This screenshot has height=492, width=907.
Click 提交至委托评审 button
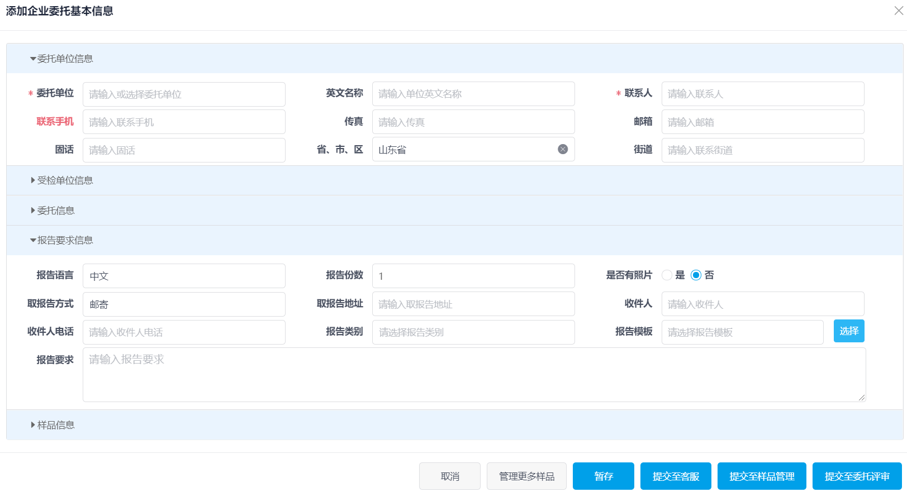tap(857, 476)
